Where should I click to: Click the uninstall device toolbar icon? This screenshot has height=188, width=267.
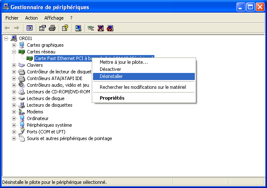click(101, 28)
